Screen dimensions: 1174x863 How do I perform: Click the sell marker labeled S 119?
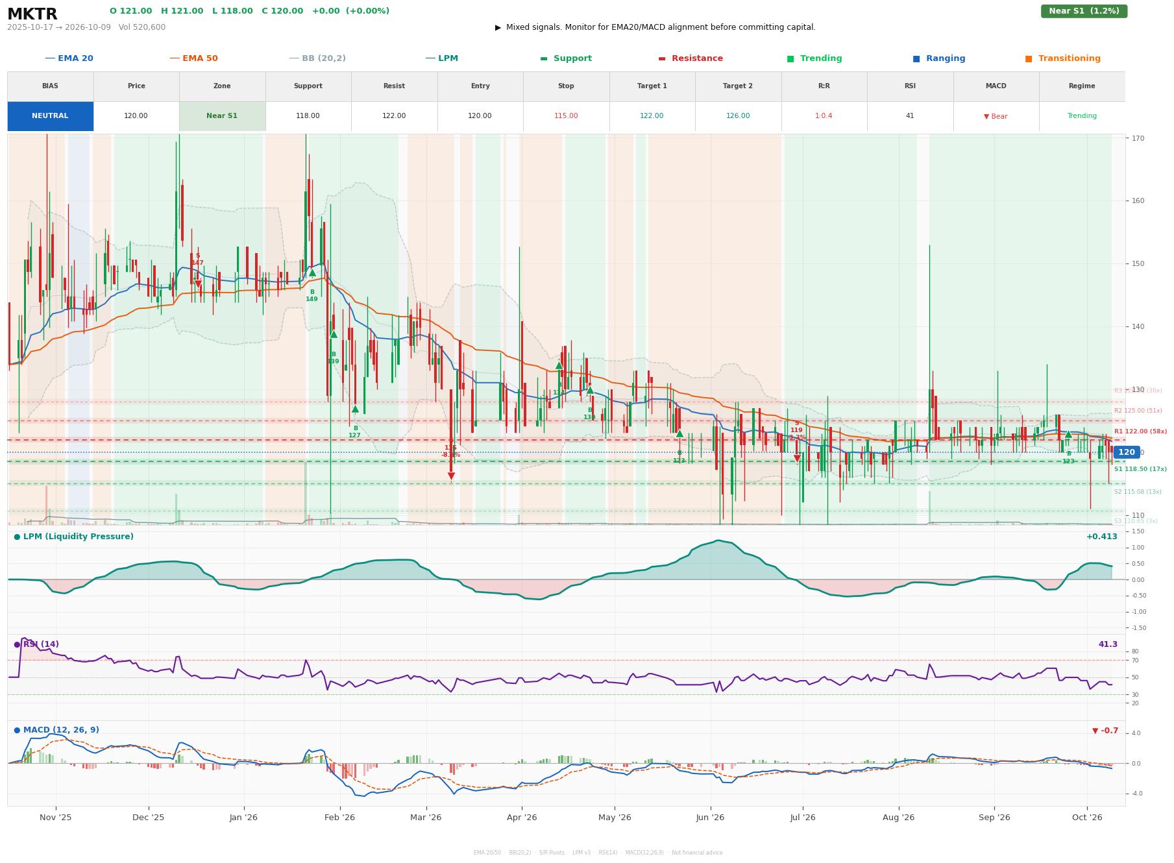[797, 459]
